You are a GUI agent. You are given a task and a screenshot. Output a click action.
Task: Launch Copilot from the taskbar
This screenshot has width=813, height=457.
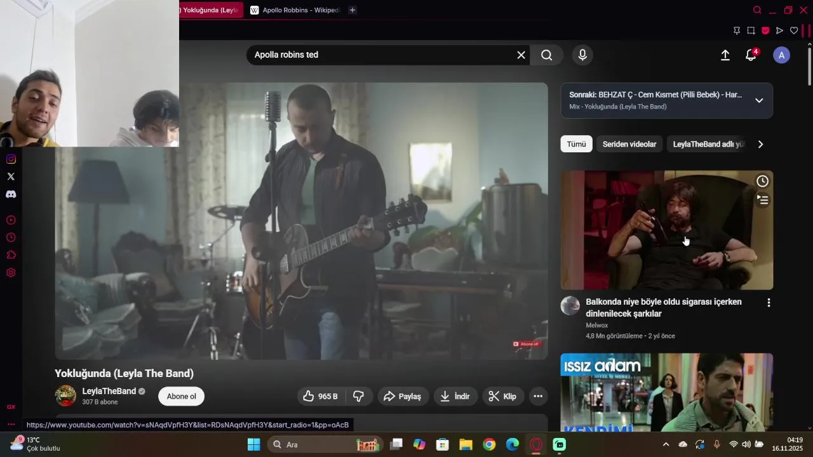419,444
